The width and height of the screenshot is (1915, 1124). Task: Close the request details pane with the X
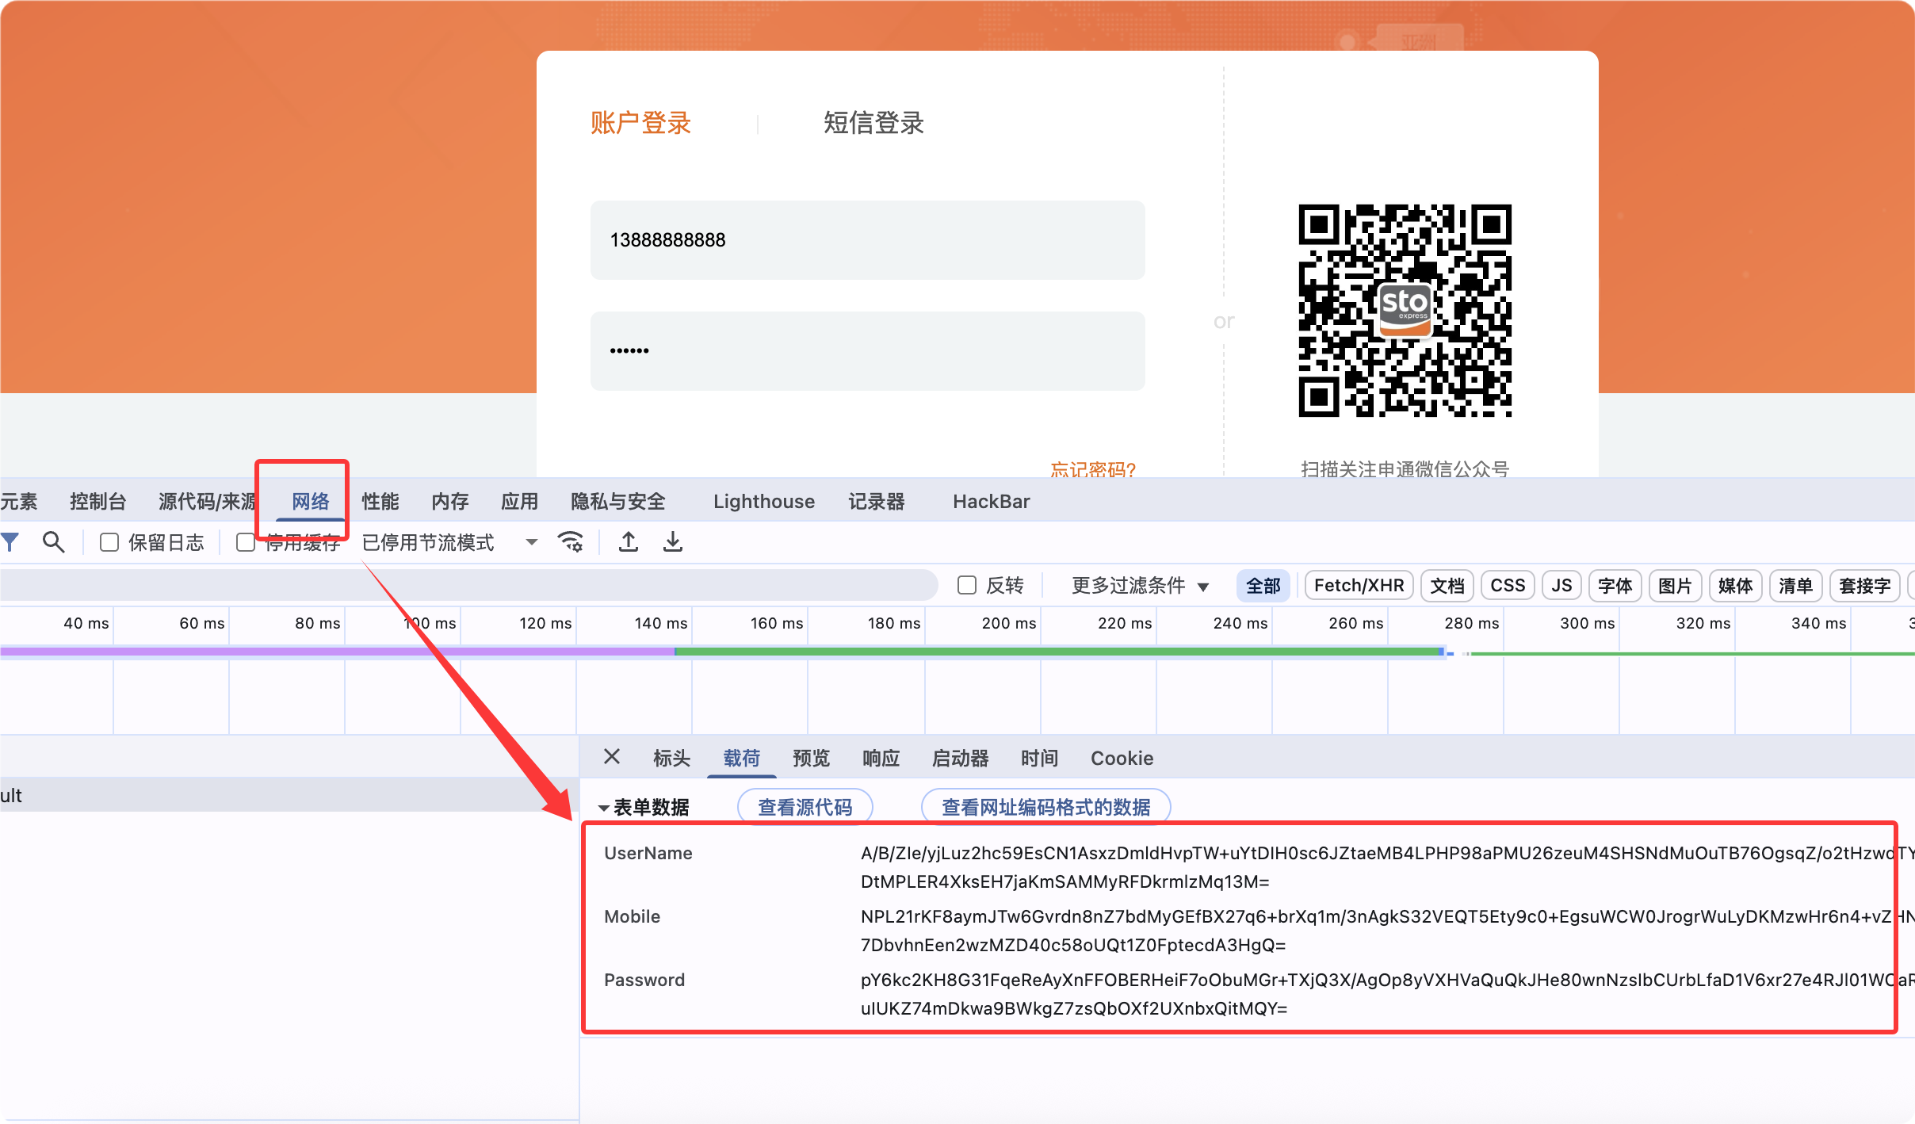(x=611, y=757)
